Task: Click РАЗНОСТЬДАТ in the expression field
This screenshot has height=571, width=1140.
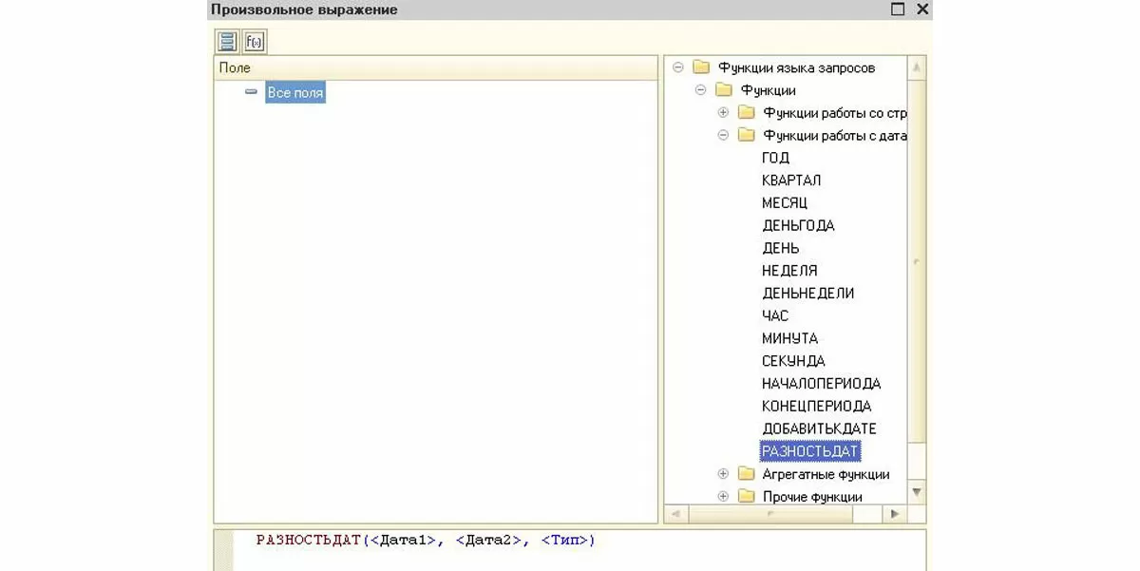Action: pos(309,541)
